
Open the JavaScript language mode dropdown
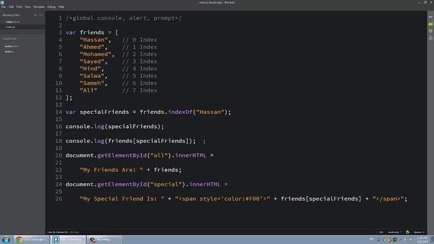point(395,232)
